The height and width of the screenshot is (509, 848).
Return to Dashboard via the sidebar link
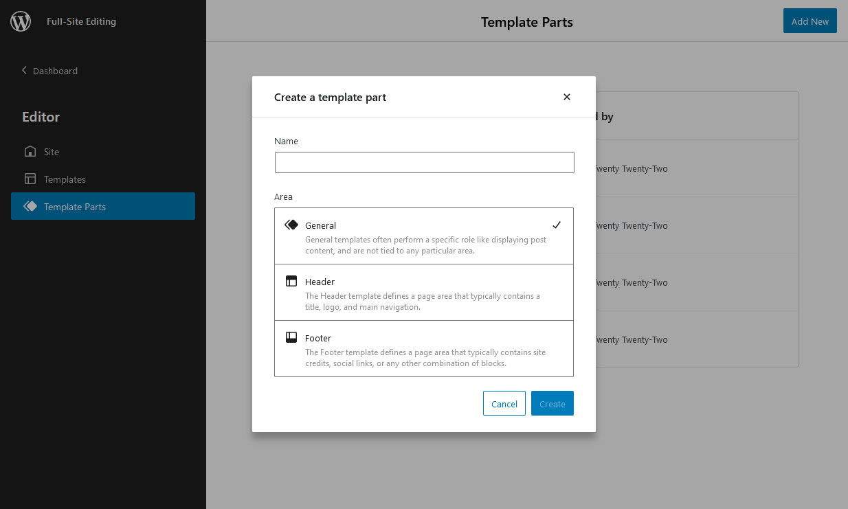coord(55,70)
